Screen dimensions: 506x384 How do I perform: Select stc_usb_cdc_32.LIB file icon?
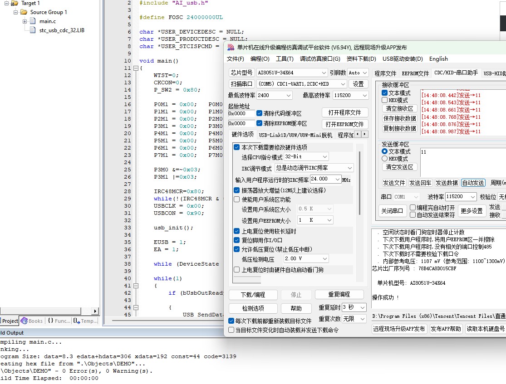pos(33,30)
